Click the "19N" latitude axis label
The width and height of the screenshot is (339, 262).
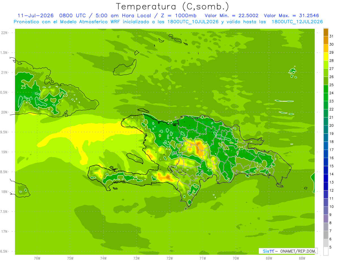(5, 152)
